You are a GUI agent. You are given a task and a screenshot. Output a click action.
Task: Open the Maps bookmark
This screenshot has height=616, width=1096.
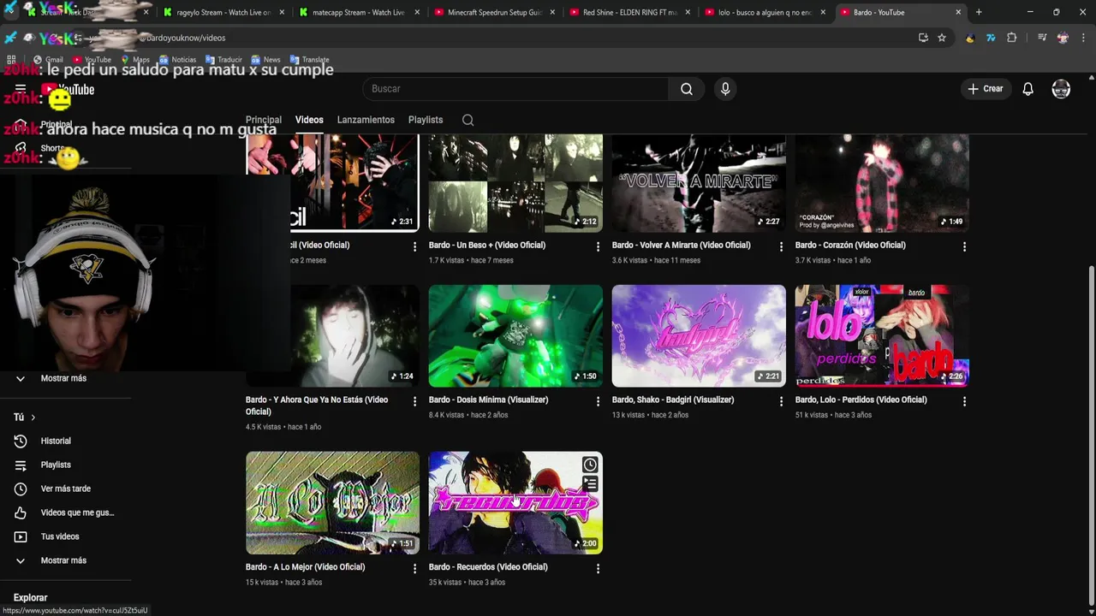134,60
